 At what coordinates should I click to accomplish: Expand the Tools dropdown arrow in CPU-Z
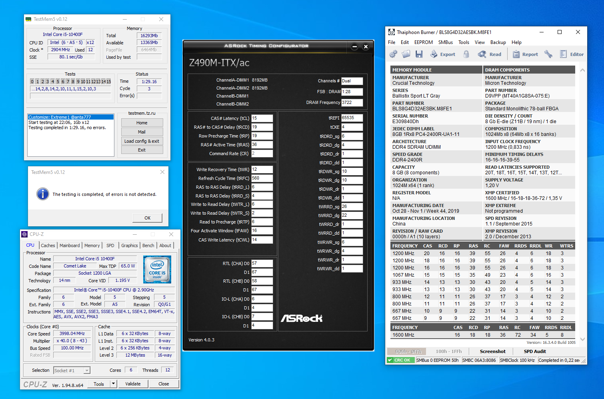(113, 384)
